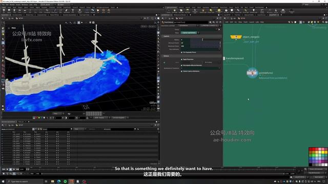Open network editor Layout menu
Viewport: 328px width, 184px height.
(251, 22)
